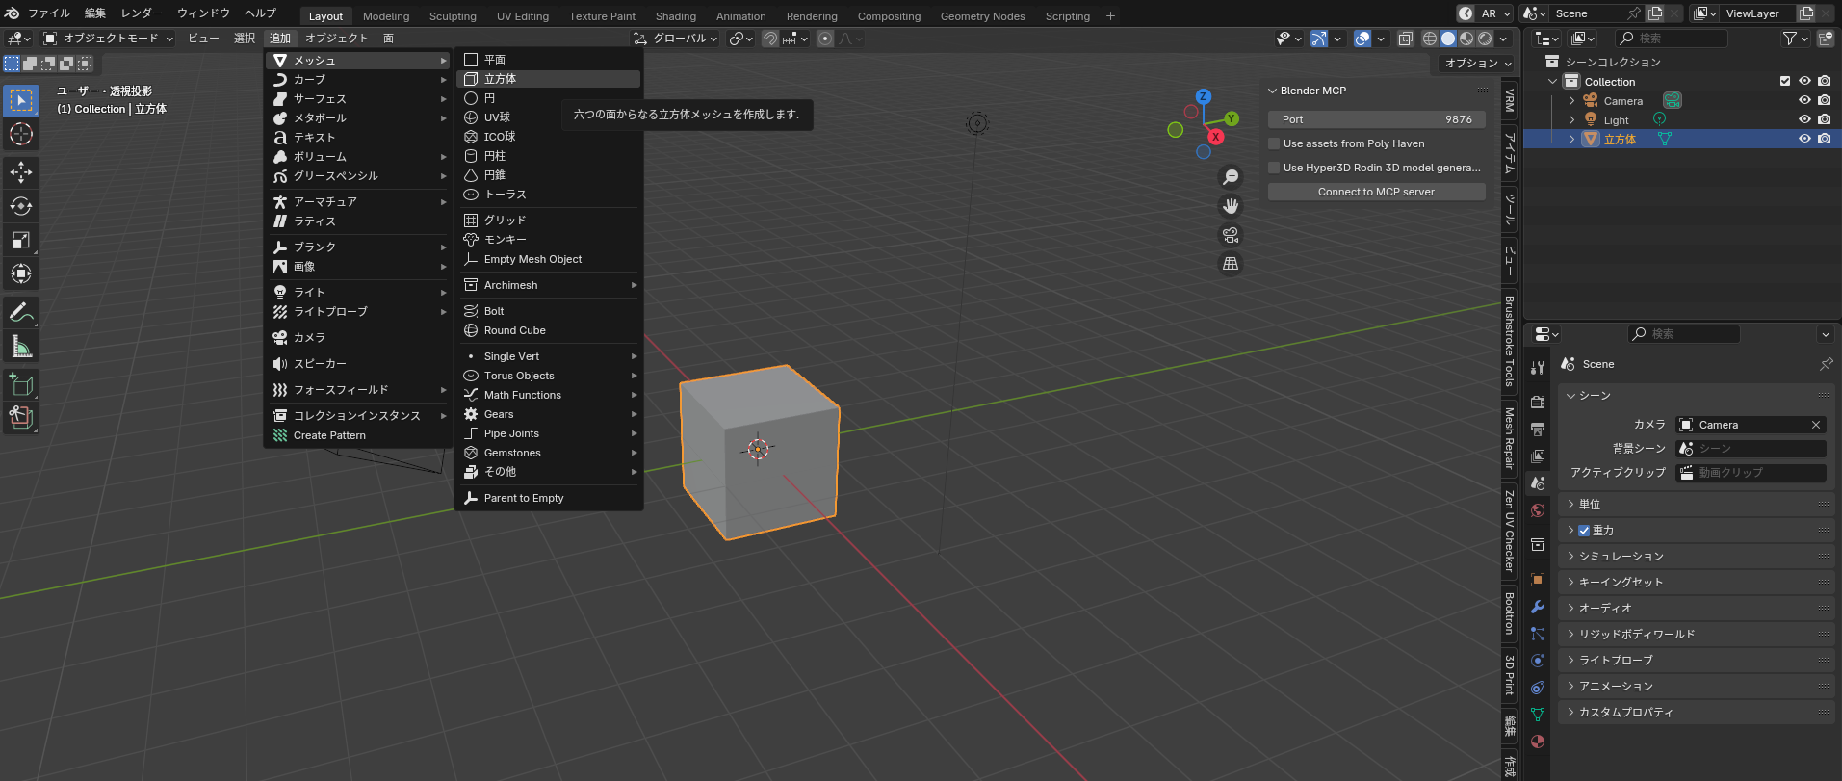The width and height of the screenshot is (1842, 781).
Task: Open オブジェクトモード mode dropdown
Action: 109,39
